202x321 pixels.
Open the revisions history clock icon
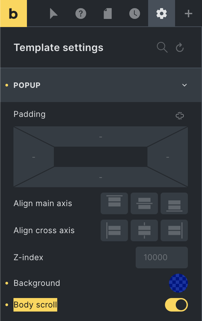[135, 14]
